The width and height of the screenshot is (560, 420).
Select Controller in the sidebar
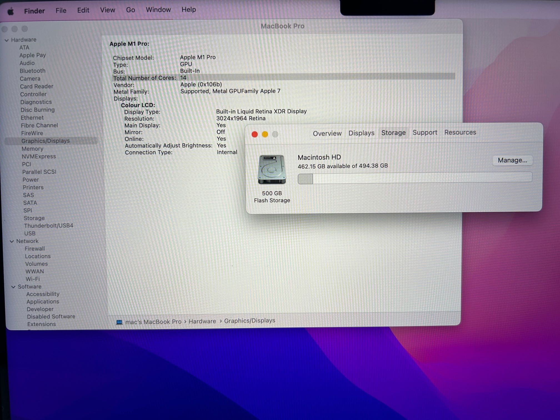(33, 94)
